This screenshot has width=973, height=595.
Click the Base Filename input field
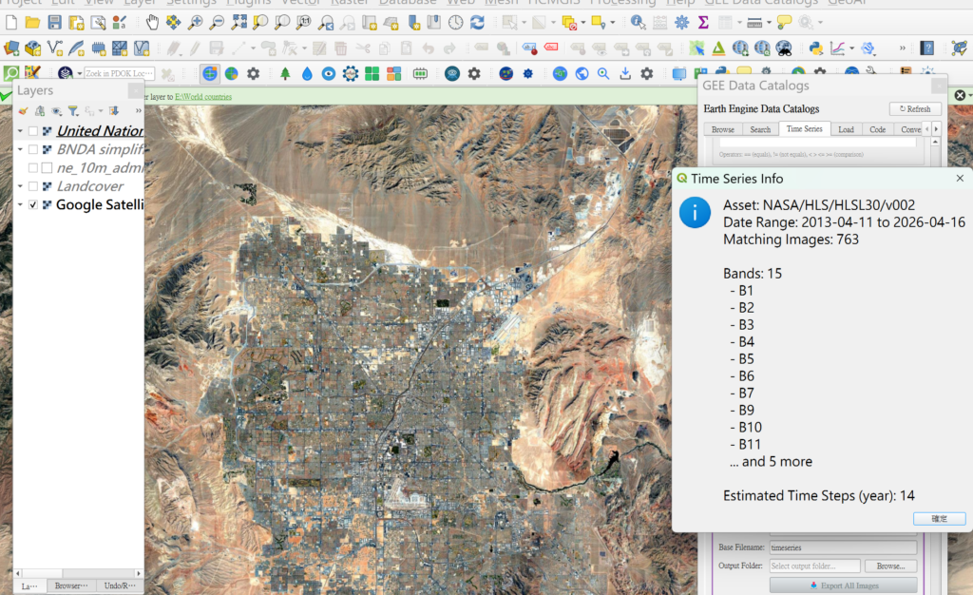coord(842,547)
